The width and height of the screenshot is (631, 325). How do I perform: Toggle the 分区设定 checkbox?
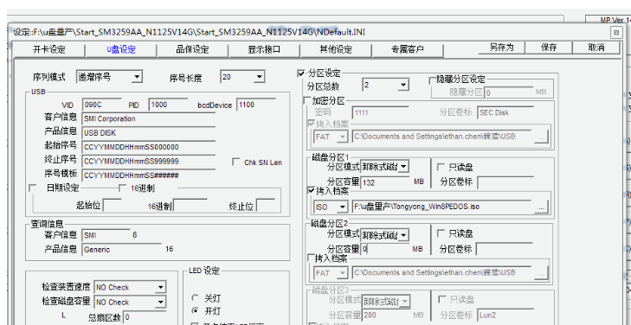pyautogui.click(x=300, y=73)
